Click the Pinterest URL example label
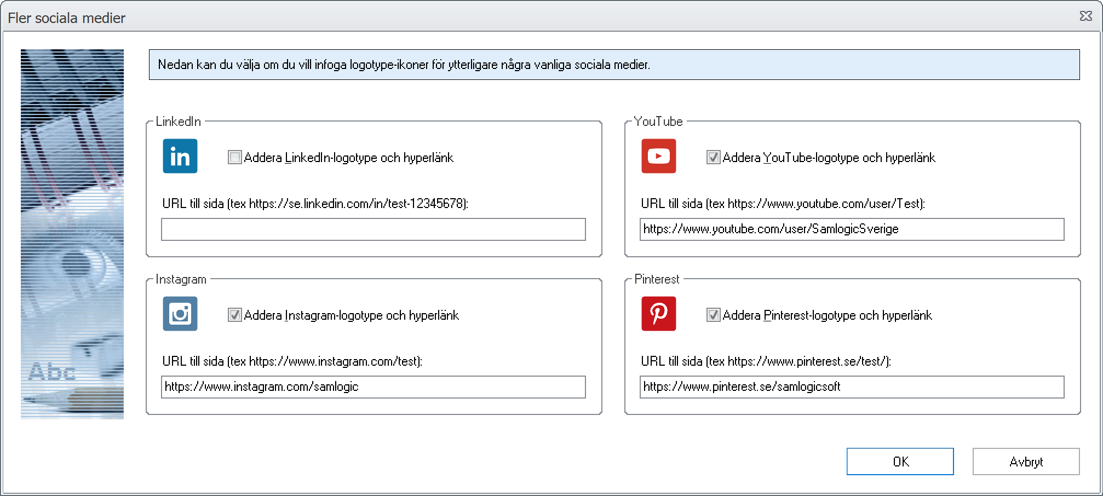Viewport: 1103px width, 496px height. [766, 361]
